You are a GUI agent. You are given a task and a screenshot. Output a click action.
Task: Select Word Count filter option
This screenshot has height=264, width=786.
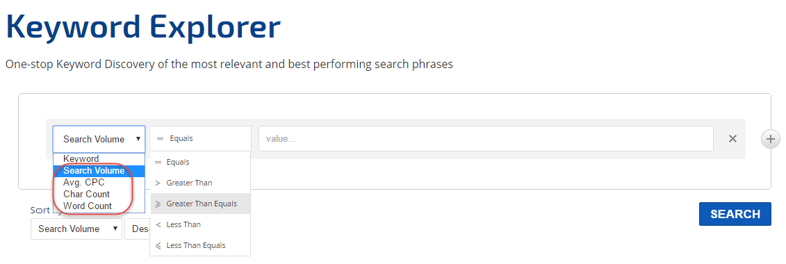click(99, 206)
